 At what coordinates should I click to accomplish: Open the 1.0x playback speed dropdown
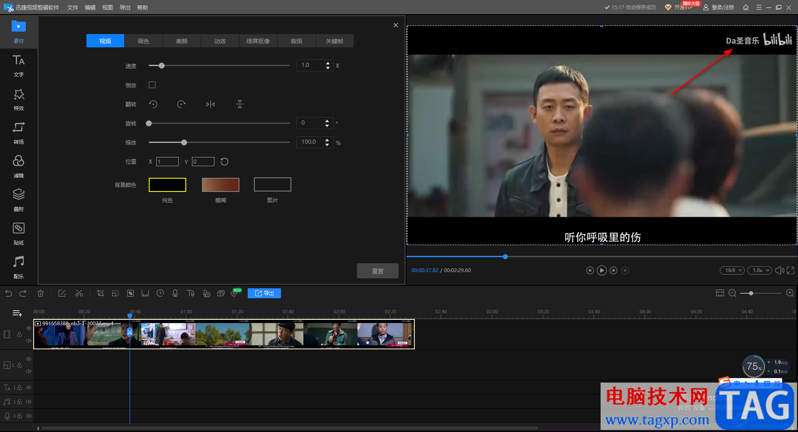tap(759, 270)
